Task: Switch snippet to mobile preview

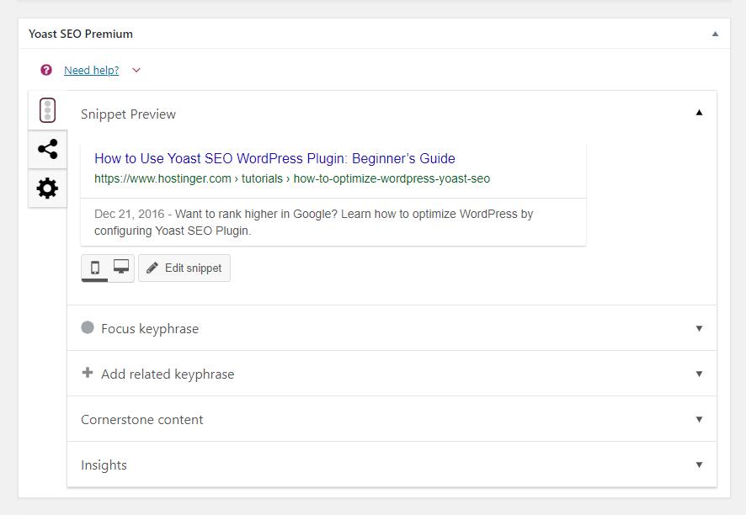Action: [x=95, y=268]
